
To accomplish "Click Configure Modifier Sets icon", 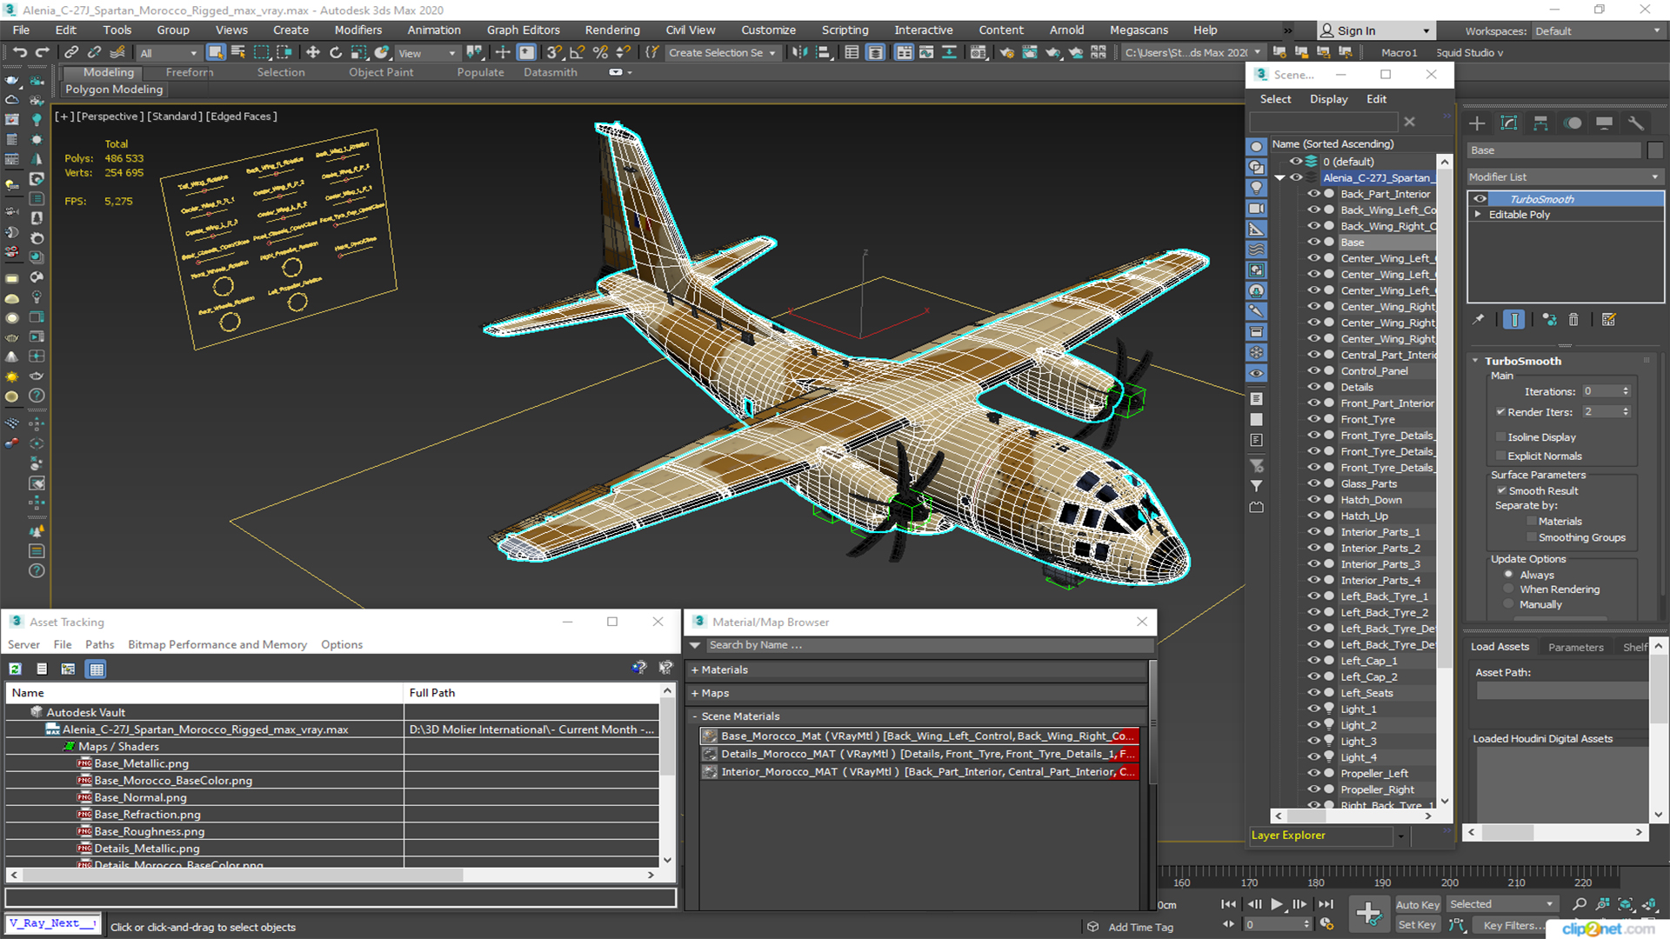I will coord(1608,319).
